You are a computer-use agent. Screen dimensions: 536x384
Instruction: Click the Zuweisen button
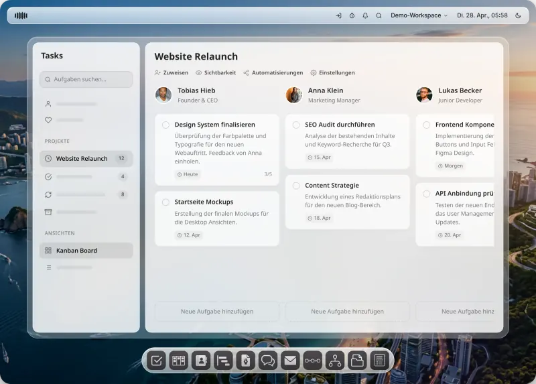[x=172, y=72]
